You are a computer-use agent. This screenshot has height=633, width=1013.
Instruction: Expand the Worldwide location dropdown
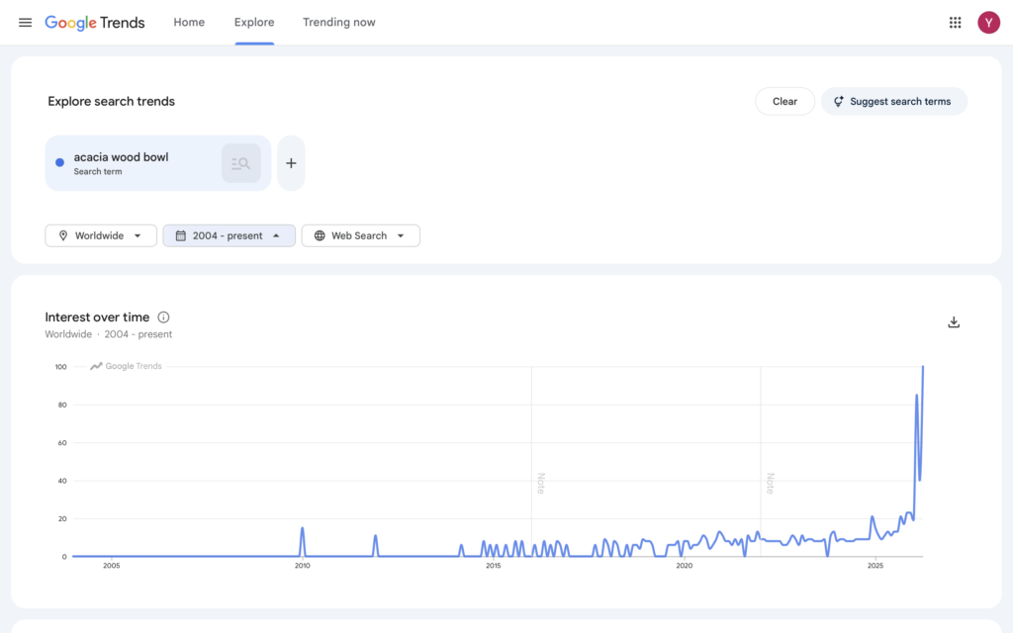(x=101, y=235)
